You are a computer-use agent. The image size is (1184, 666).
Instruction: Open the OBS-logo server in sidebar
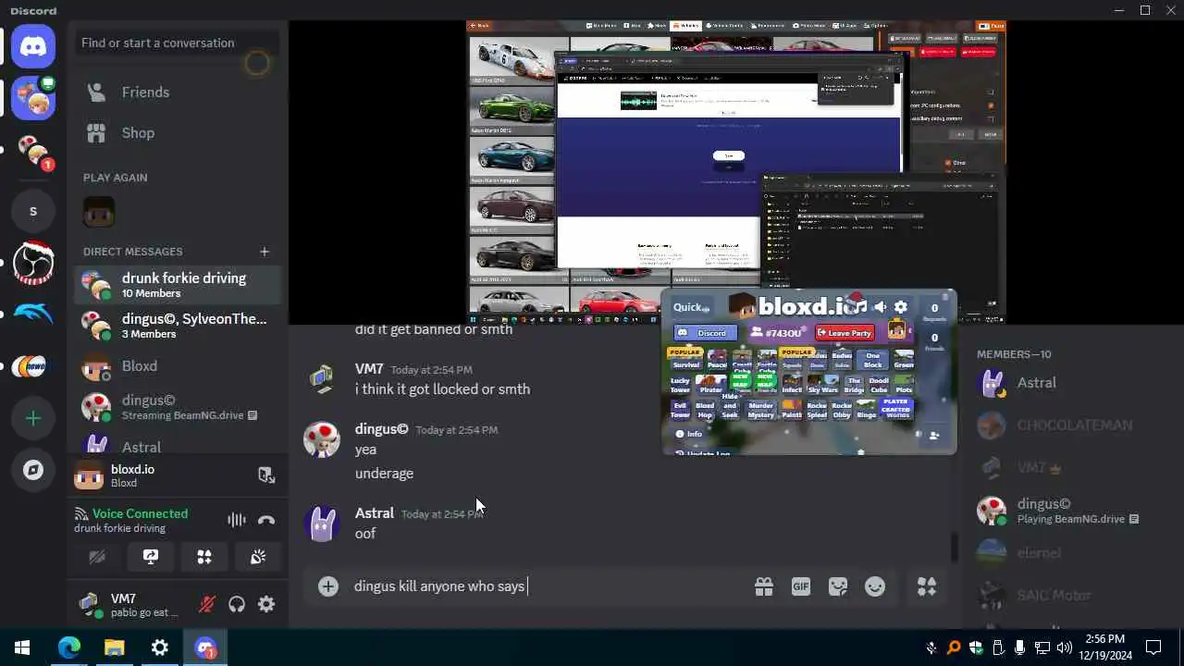point(33,263)
